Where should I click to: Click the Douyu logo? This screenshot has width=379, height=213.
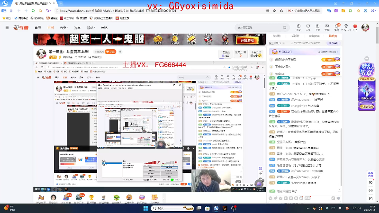pyautogui.click(x=21, y=28)
